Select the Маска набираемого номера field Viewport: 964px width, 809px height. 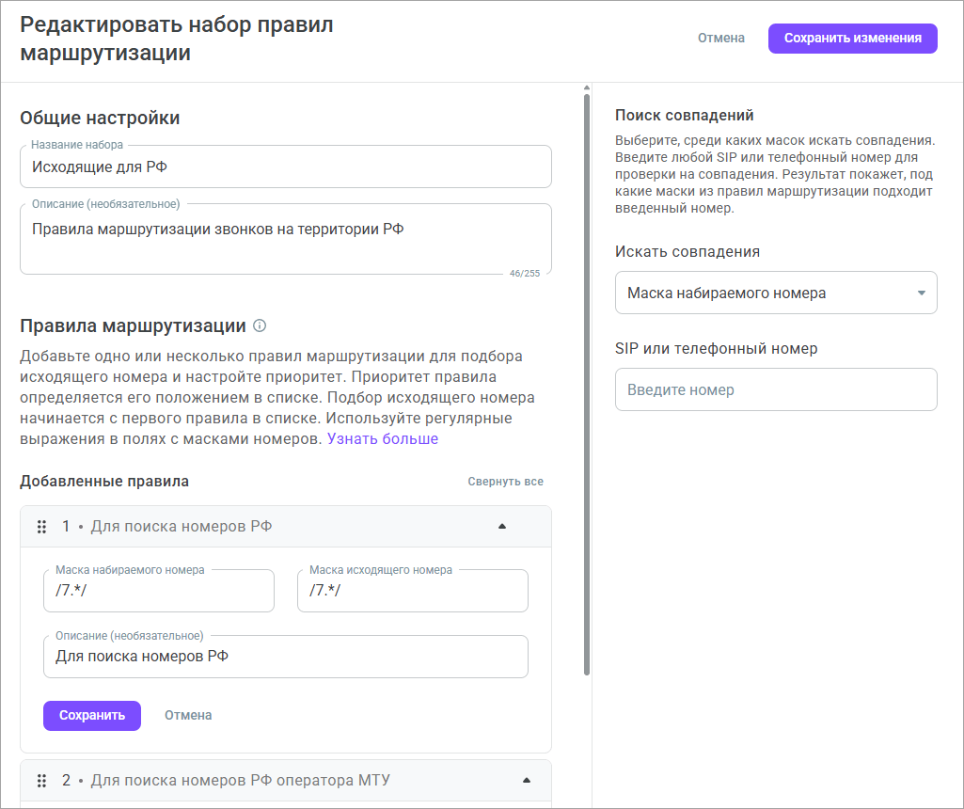pos(158,590)
